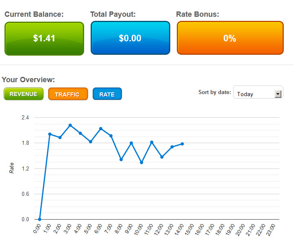The image size is (294, 238).
Task: Click the 12:00 data point
Action: [x=162, y=157]
